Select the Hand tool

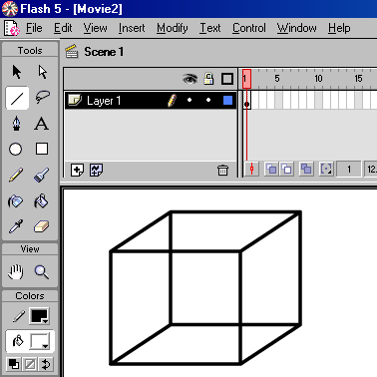click(16, 272)
